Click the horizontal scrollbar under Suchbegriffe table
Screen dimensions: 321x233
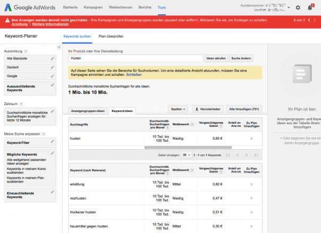(188, 148)
